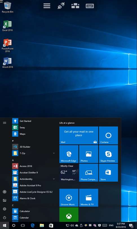Launch the Movies & TV tile

(89, 198)
